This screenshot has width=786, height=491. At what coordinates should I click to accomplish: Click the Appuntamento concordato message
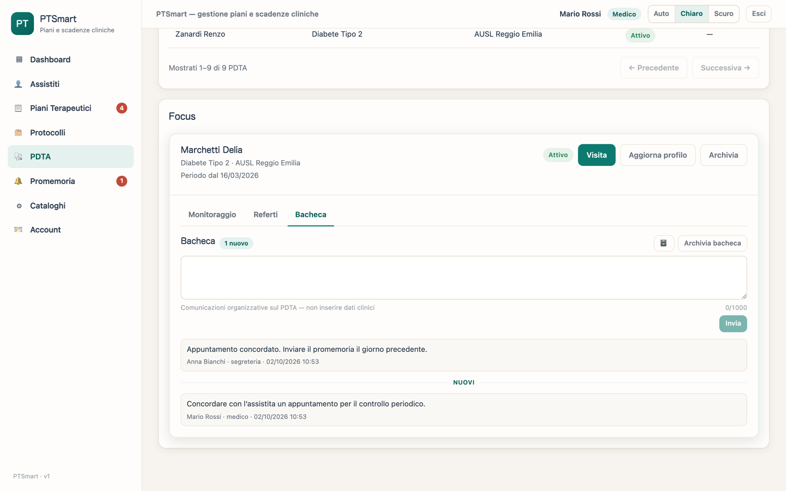tap(464, 355)
